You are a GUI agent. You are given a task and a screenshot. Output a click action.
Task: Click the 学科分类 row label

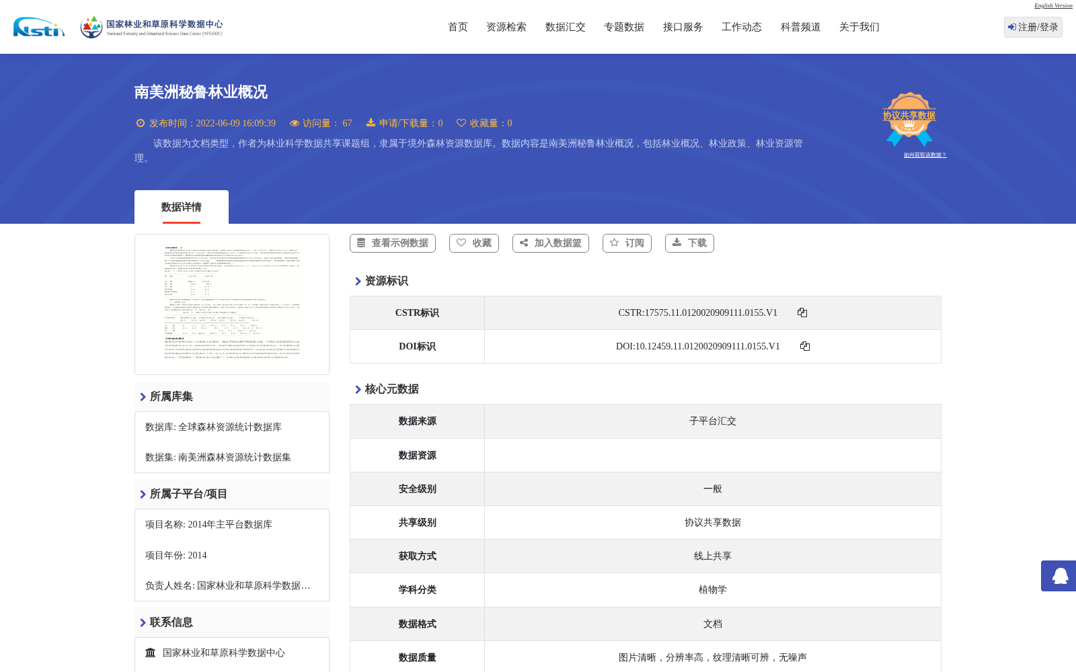(417, 589)
